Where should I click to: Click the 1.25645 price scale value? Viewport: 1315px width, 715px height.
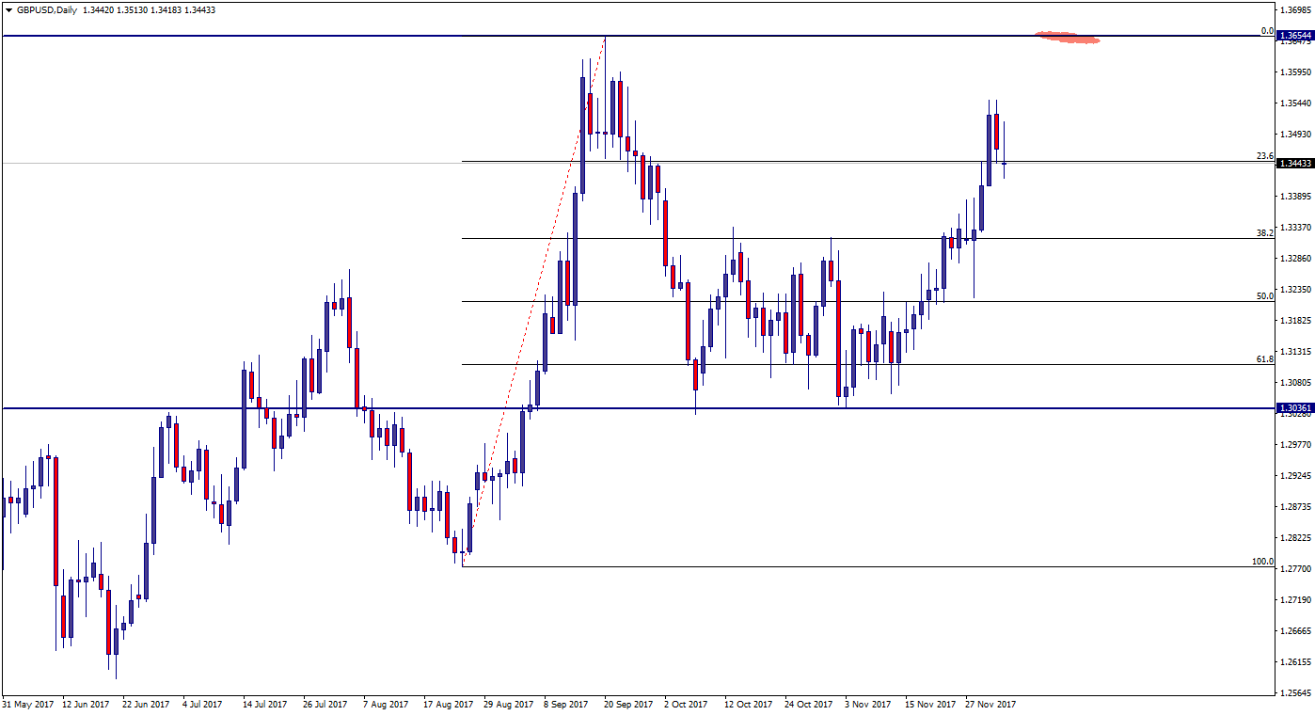[1294, 693]
